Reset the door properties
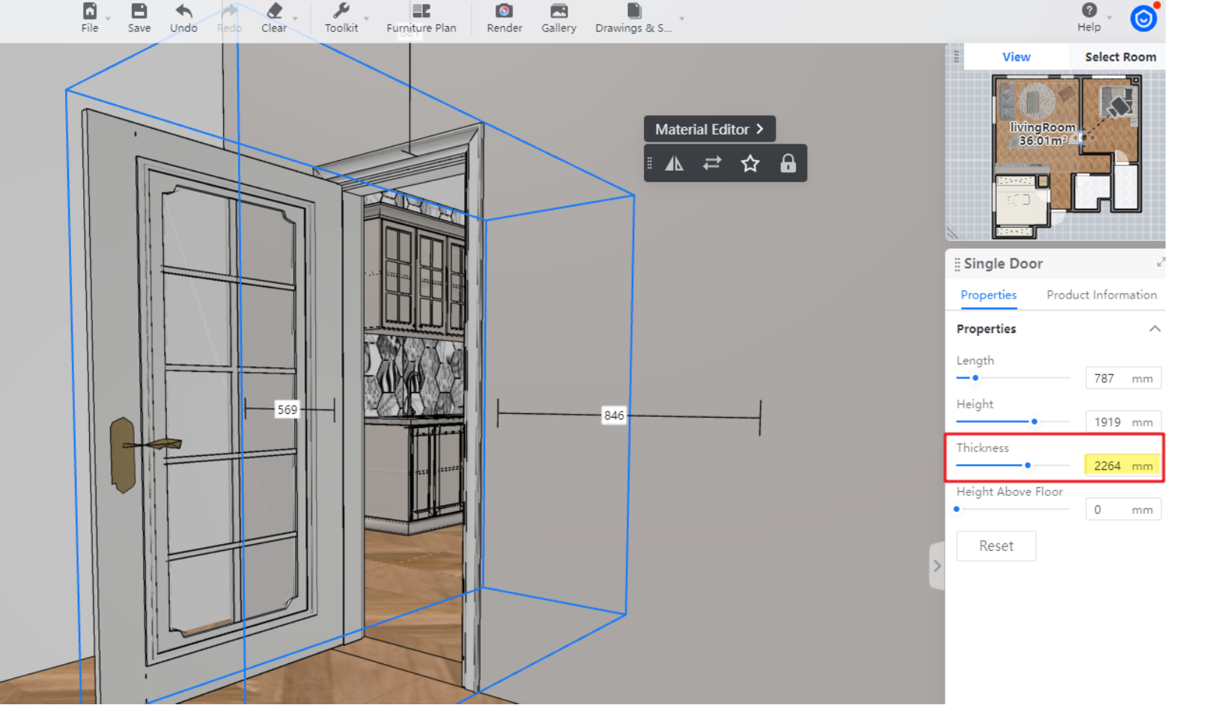The image size is (1209, 711). [x=996, y=546]
